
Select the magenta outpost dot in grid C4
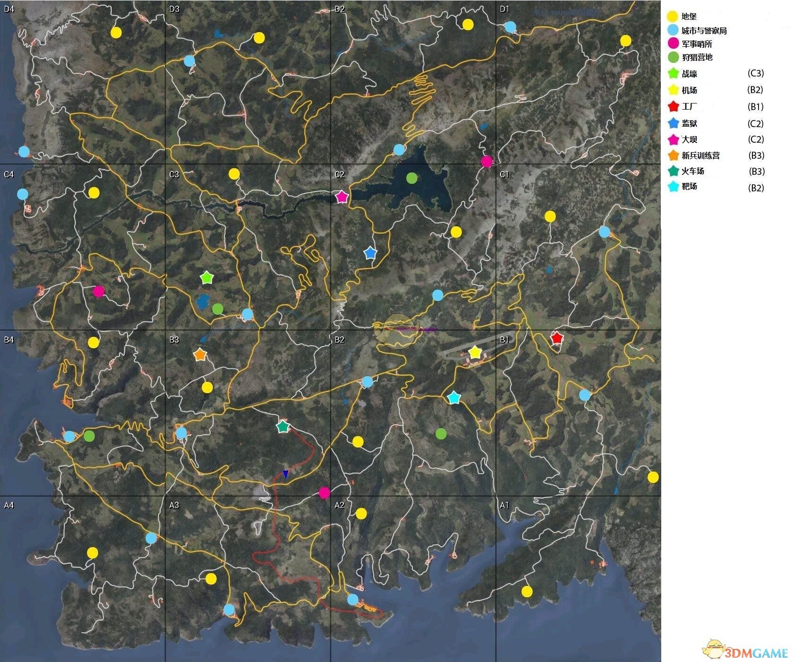point(99,291)
